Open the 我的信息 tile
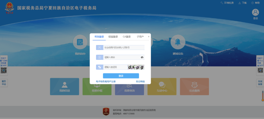 coord(64,86)
